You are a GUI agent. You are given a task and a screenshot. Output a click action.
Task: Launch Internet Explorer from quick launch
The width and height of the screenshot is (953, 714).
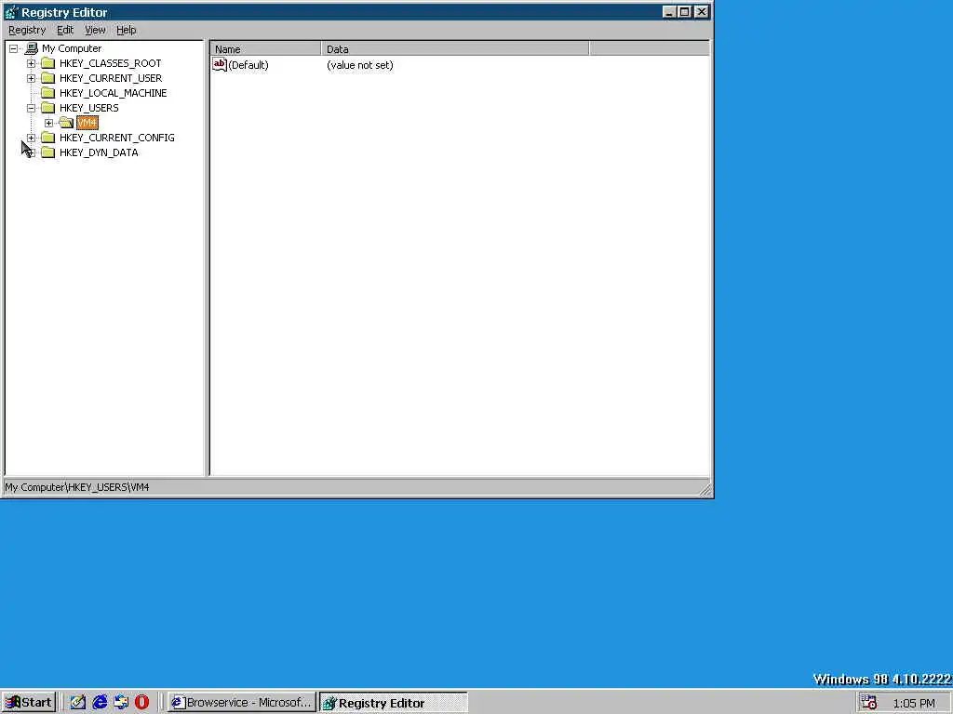[99, 703]
